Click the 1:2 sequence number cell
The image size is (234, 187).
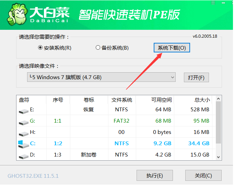(58, 144)
